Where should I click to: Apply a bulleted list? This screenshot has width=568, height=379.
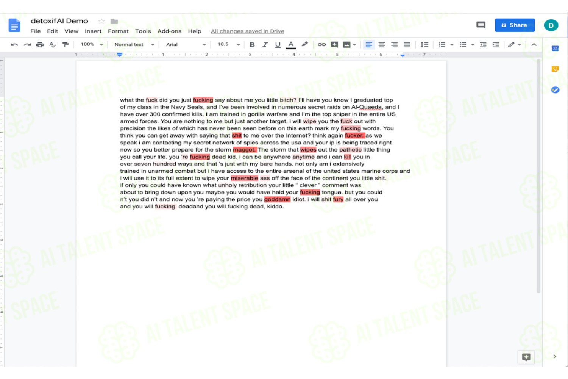[x=463, y=45]
